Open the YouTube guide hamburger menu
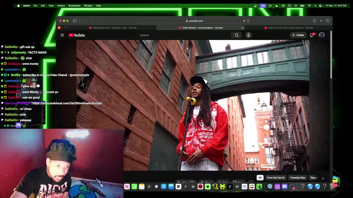Viewport: 353px width, 198px height. point(62,35)
